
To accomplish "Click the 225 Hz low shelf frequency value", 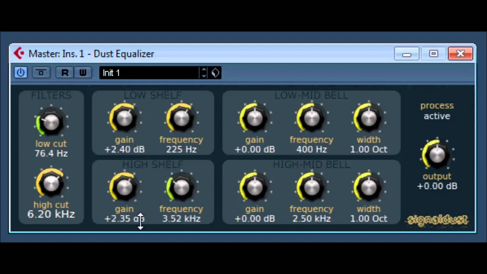I will 181,150.
